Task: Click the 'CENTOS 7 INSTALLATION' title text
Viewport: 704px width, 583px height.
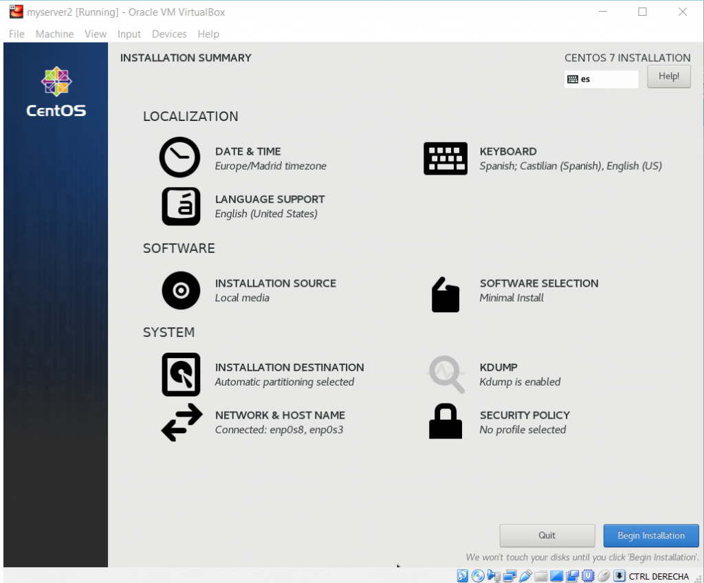Action: coord(627,58)
